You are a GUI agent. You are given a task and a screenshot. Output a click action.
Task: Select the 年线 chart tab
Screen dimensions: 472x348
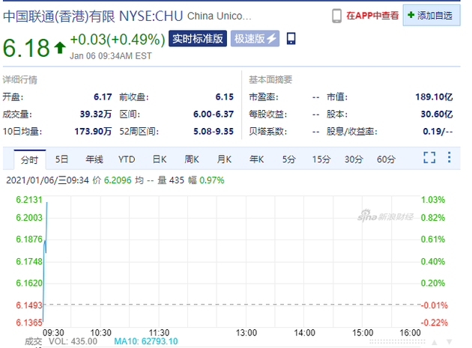94,159
